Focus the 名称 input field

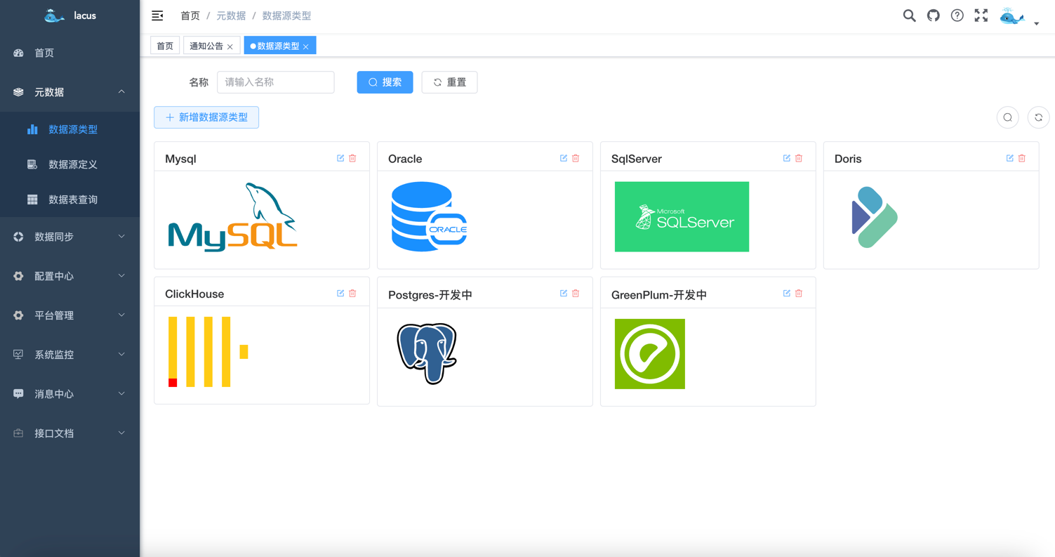(276, 82)
